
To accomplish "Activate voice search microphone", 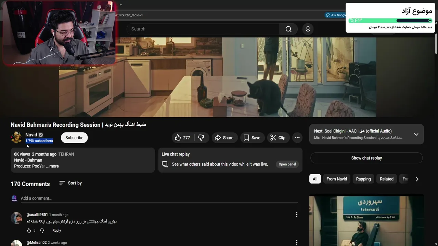I will point(308,29).
